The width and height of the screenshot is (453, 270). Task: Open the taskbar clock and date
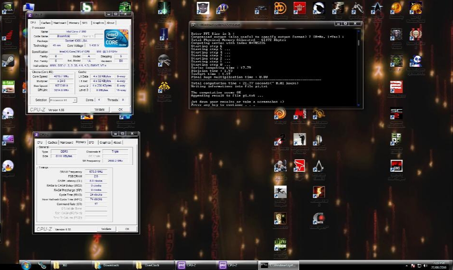tap(439, 265)
